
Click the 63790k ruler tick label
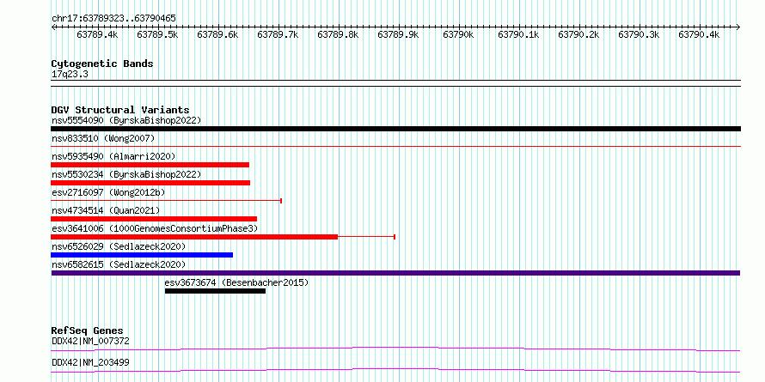(458, 35)
